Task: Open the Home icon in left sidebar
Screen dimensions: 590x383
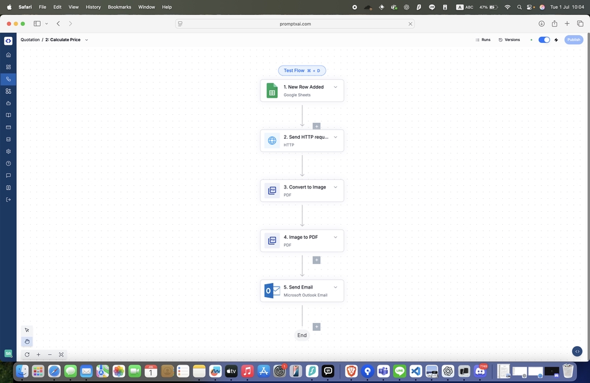Action: click(8, 55)
